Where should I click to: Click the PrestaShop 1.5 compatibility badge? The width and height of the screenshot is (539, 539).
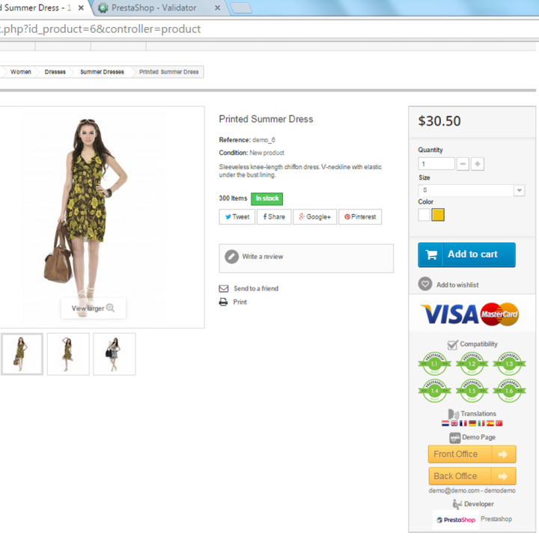472,391
